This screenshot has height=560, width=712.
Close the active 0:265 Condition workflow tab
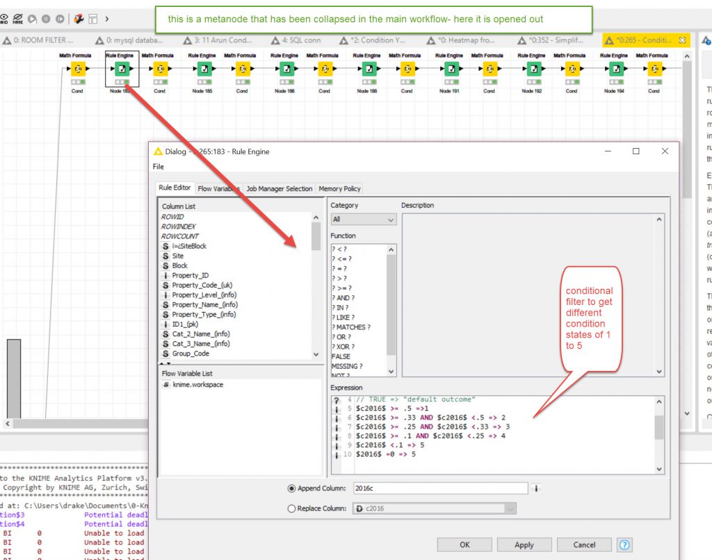682,40
